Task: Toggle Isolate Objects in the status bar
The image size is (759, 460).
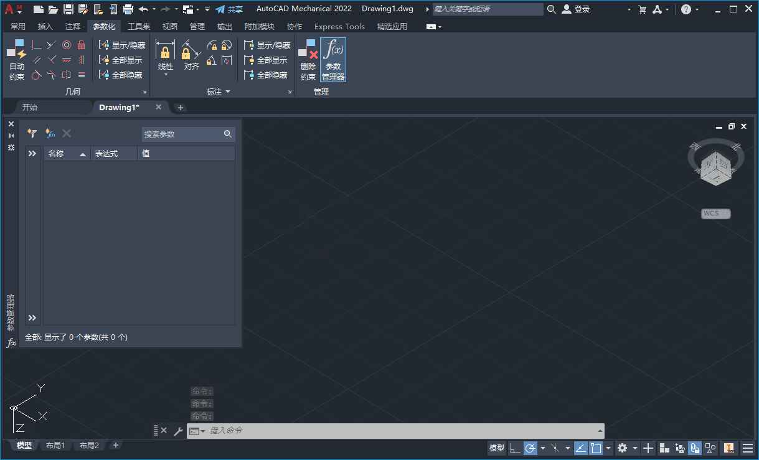Action: (711, 448)
